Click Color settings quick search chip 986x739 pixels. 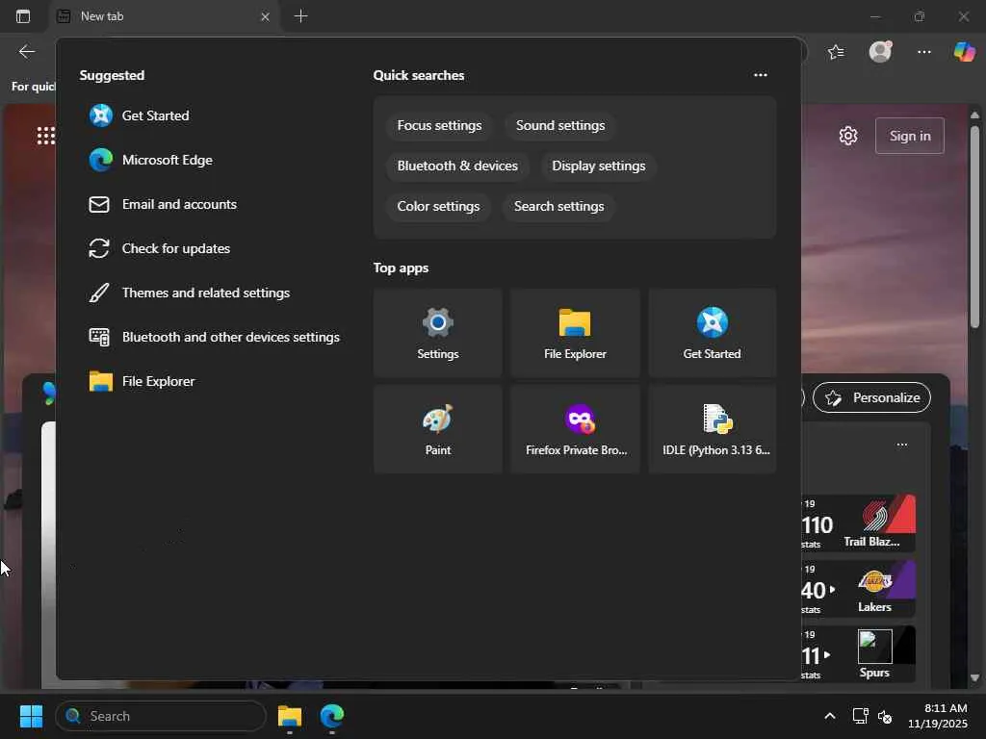click(x=438, y=206)
